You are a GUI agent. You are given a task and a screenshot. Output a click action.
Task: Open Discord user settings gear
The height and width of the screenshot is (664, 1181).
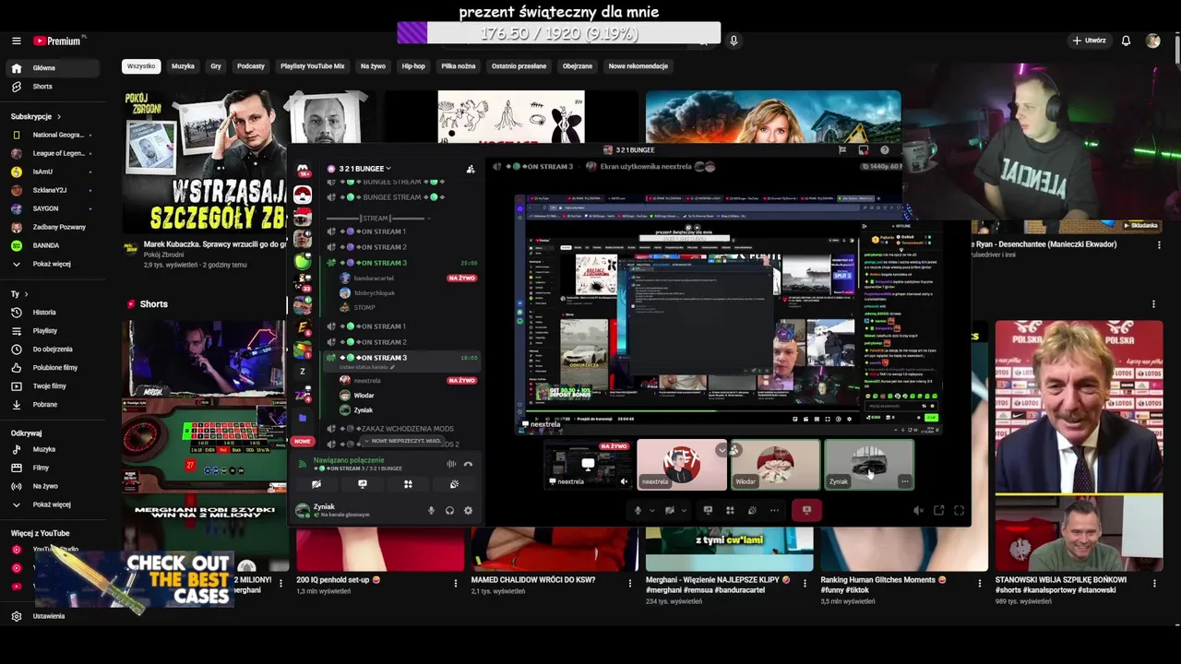(468, 510)
